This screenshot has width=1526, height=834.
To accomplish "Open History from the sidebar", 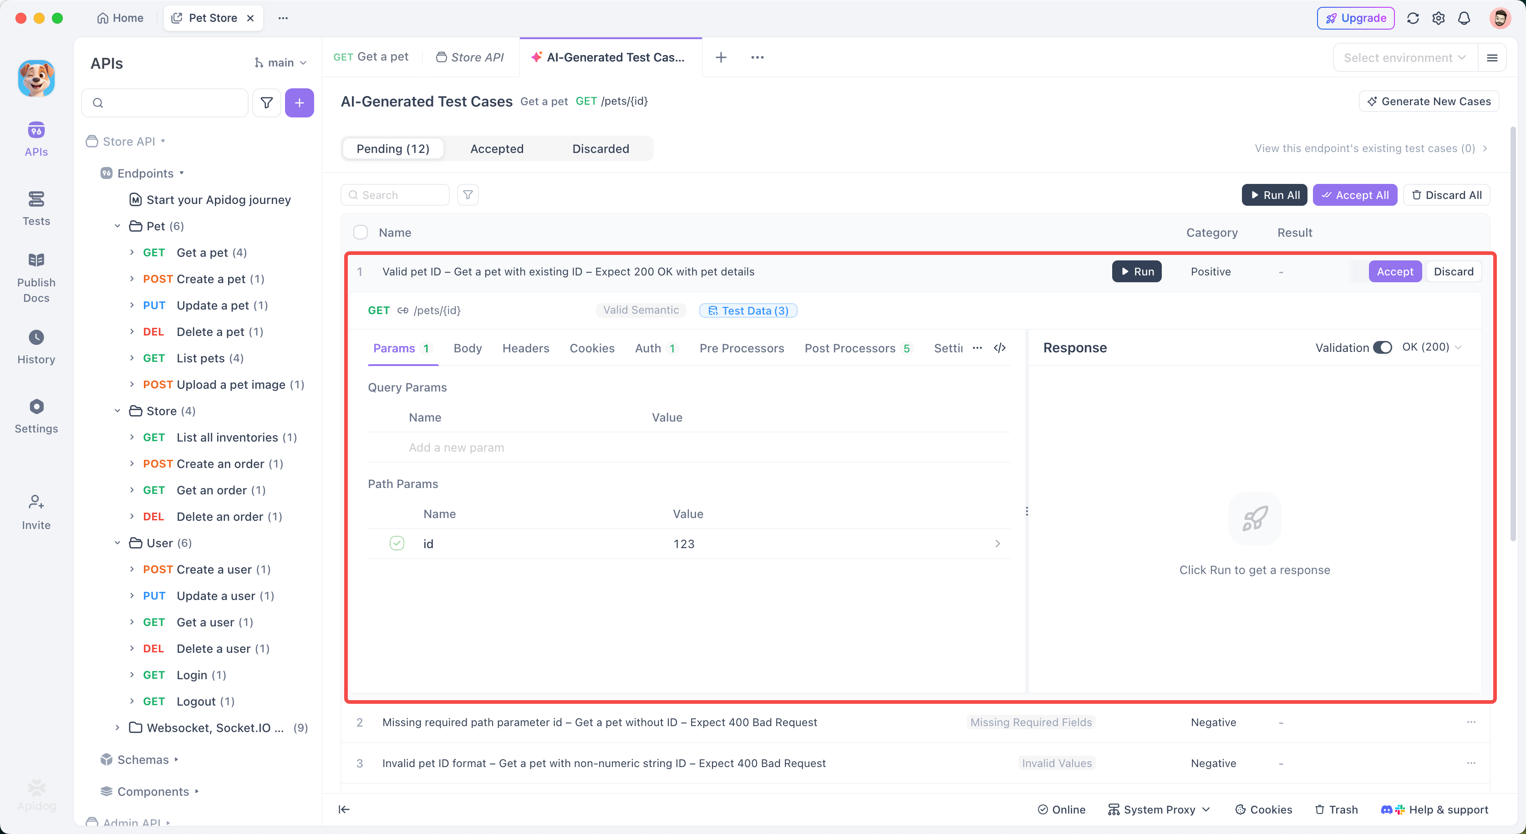I will pyautogui.click(x=36, y=346).
